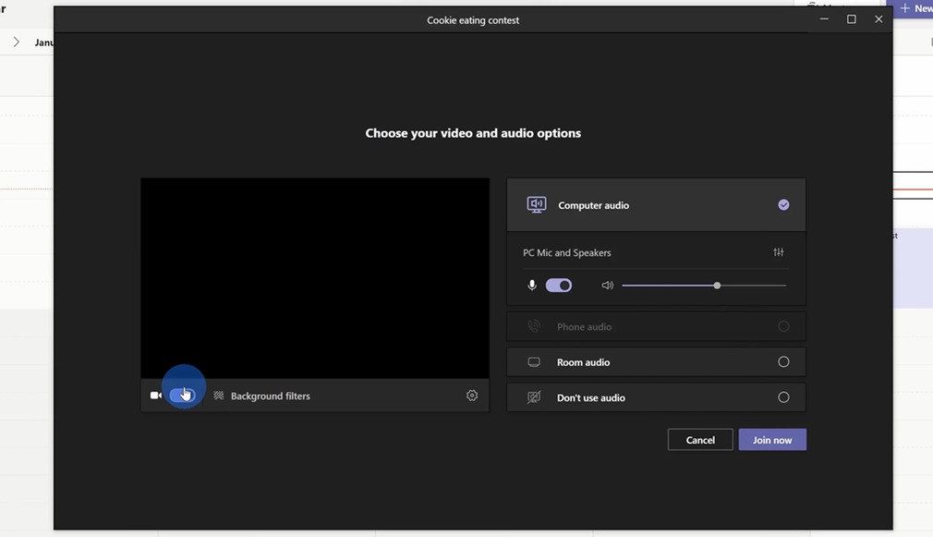Click the New button in the calendar behind
This screenshot has width=933, height=537.
pyautogui.click(x=915, y=8)
